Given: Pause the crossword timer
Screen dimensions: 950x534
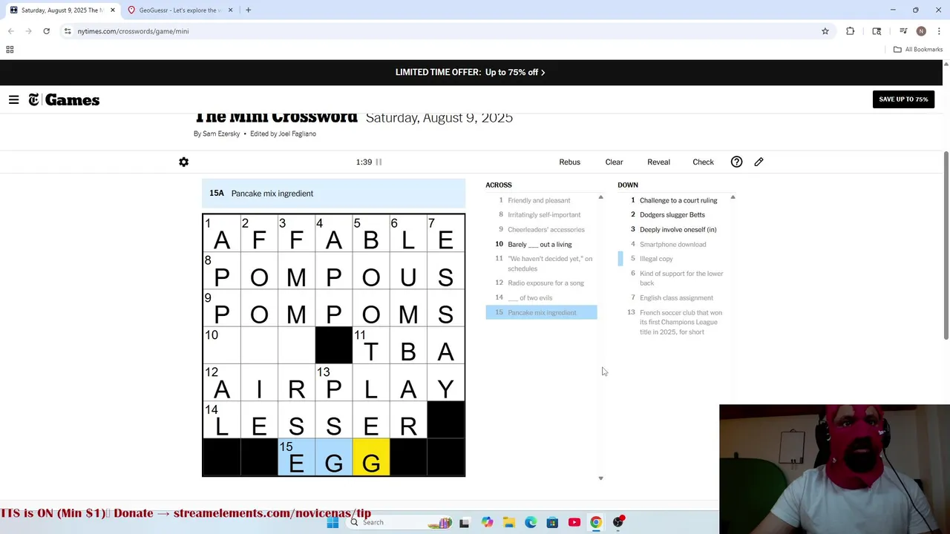Looking at the screenshot, I should 379,162.
